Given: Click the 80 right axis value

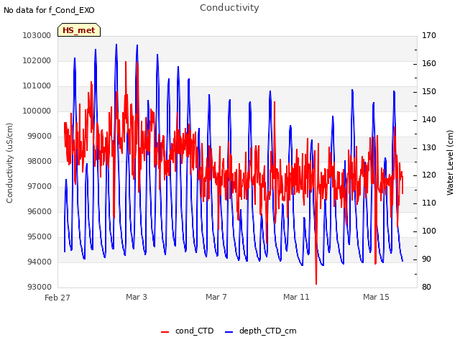Looking at the screenshot, I should (x=426, y=287).
